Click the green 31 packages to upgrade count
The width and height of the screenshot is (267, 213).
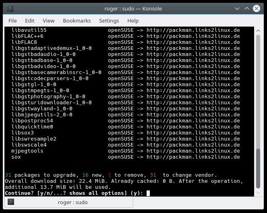click(x=8, y=175)
